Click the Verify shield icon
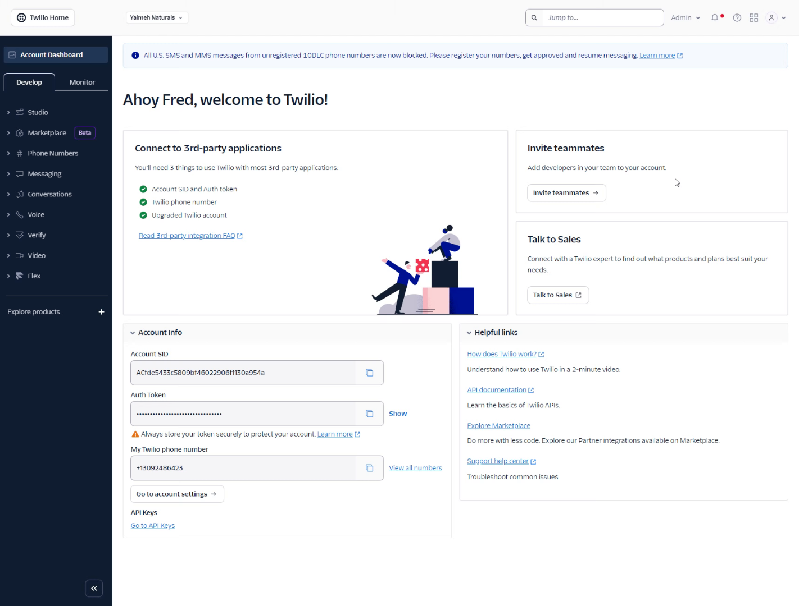This screenshot has height=606, width=799. pyautogui.click(x=20, y=235)
